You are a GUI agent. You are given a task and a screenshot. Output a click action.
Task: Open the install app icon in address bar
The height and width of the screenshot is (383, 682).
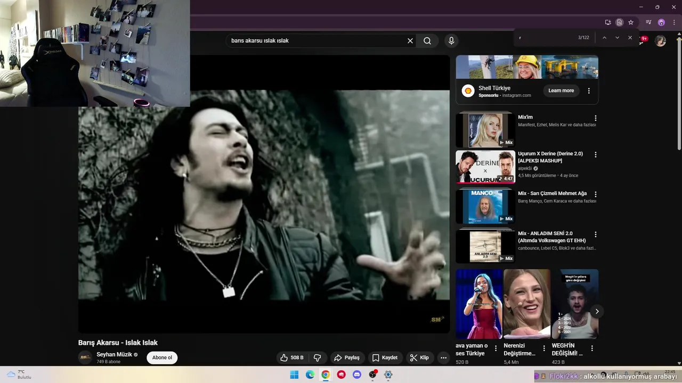pyautogui.click(x=608, y=22)
